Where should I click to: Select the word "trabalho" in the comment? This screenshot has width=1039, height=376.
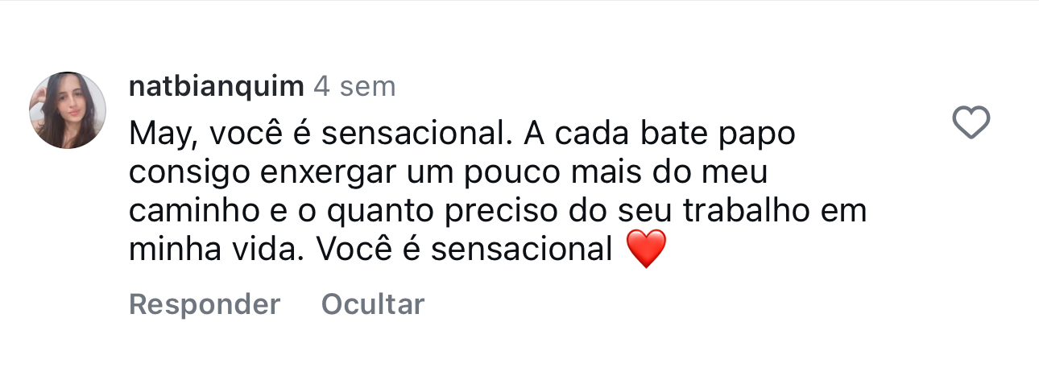(747, 212)
